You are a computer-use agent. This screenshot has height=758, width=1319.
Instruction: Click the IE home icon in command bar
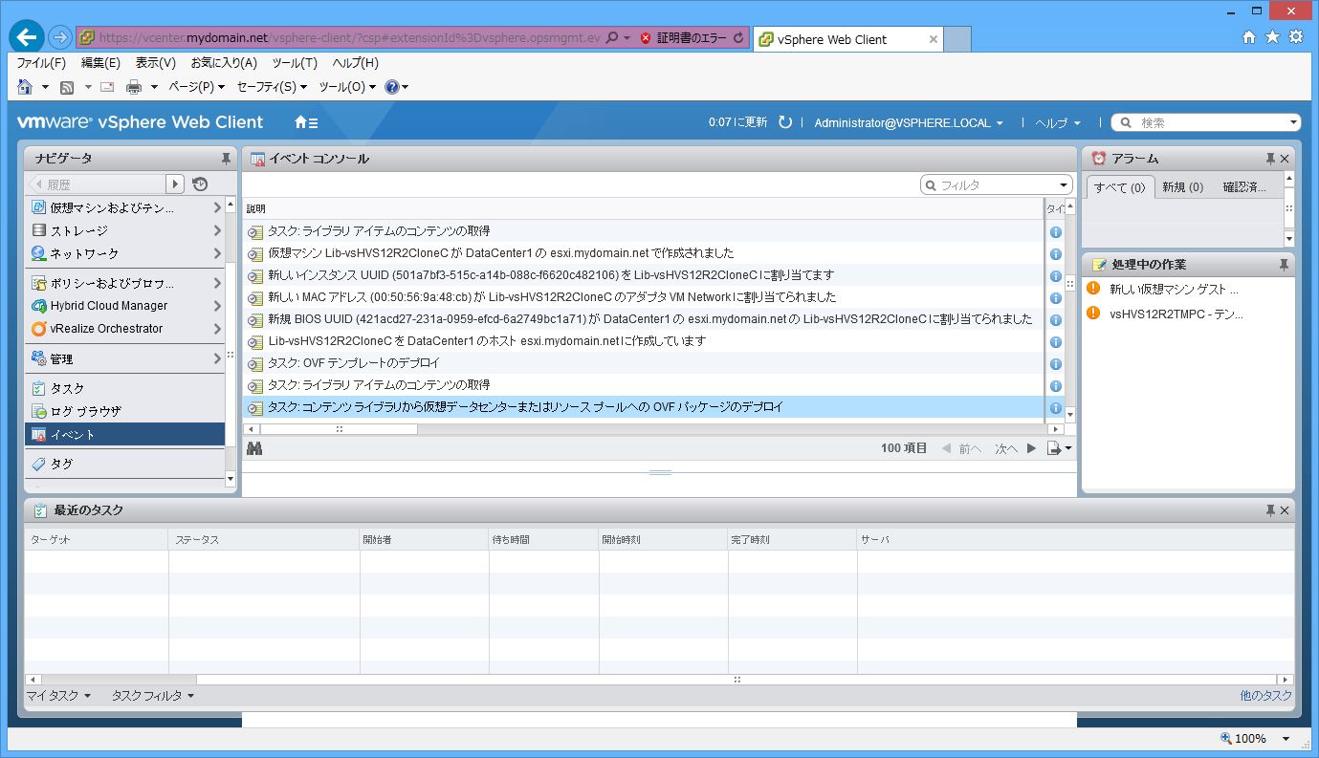pos(25,87)
